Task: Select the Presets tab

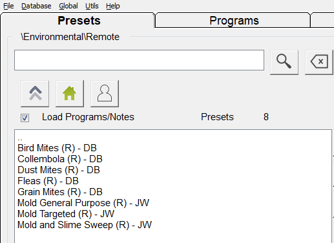Action: point(78,21)
